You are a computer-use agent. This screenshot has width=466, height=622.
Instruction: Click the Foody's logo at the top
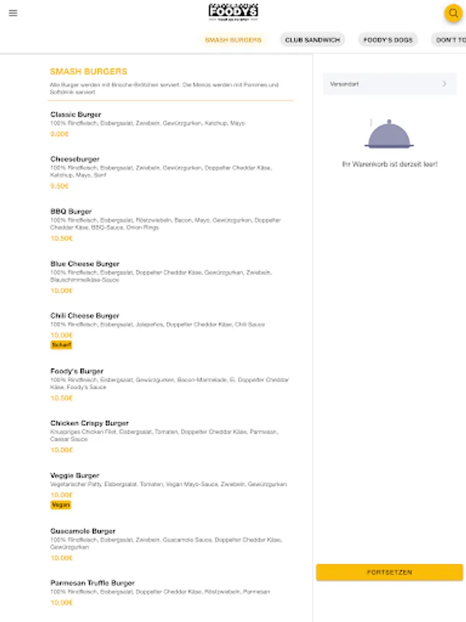(x=233, y=12)
